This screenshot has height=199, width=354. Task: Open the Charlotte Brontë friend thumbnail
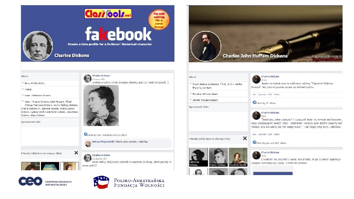(x=238, y=157)
